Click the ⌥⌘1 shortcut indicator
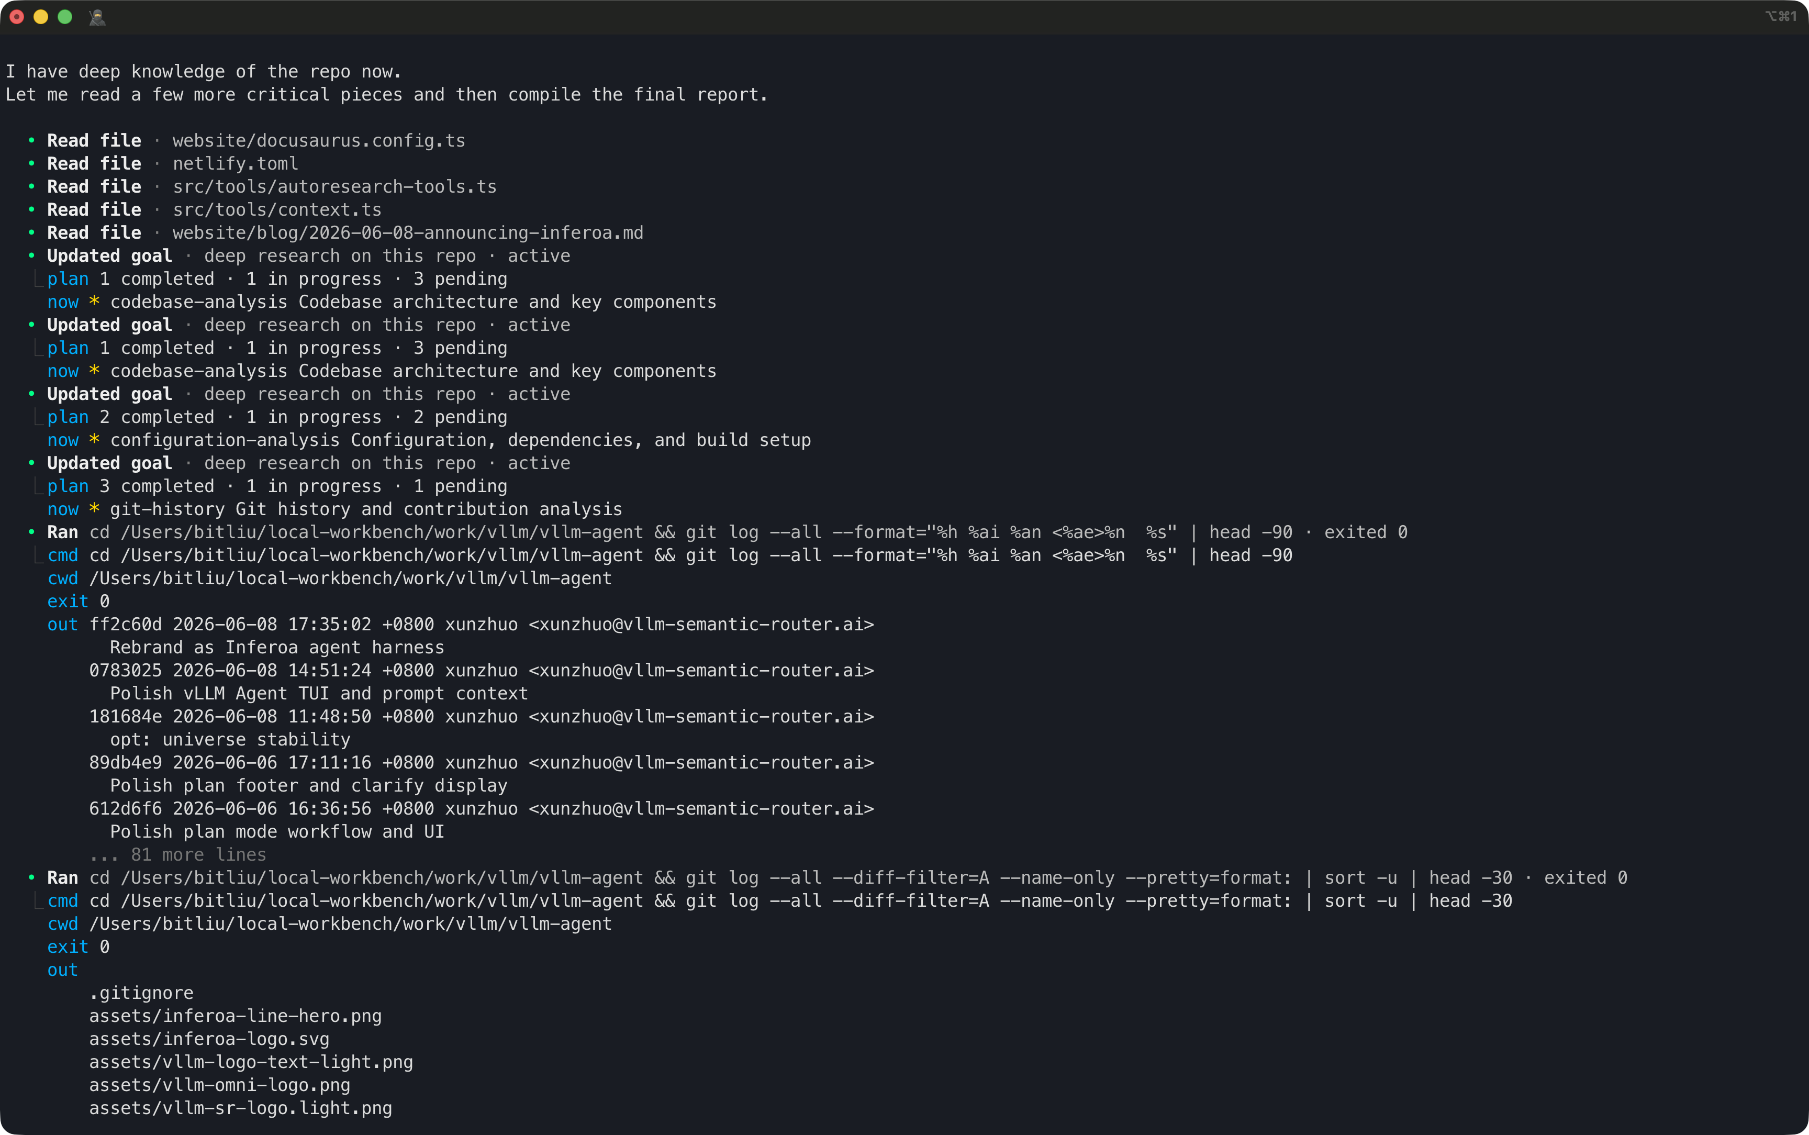This screenshot has height=1135, width=1809. pyautogui.click(x=1781, y=16)
